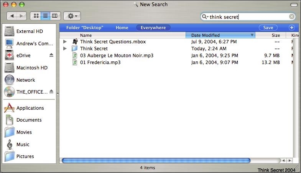
Task: Select the file name Think Secret Questions.mbox
Action: pos(113,42)
